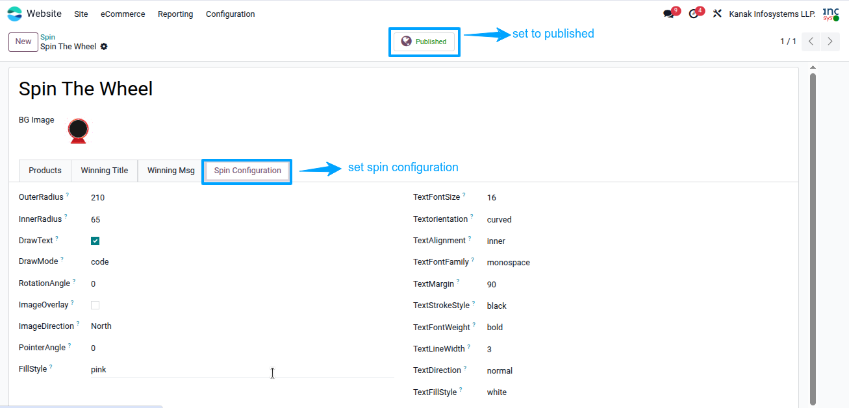Click the user avatar icon at top right
849x408 pixels.
831,14
